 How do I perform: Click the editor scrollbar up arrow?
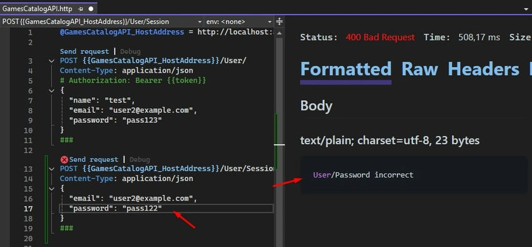coord(279,33)
